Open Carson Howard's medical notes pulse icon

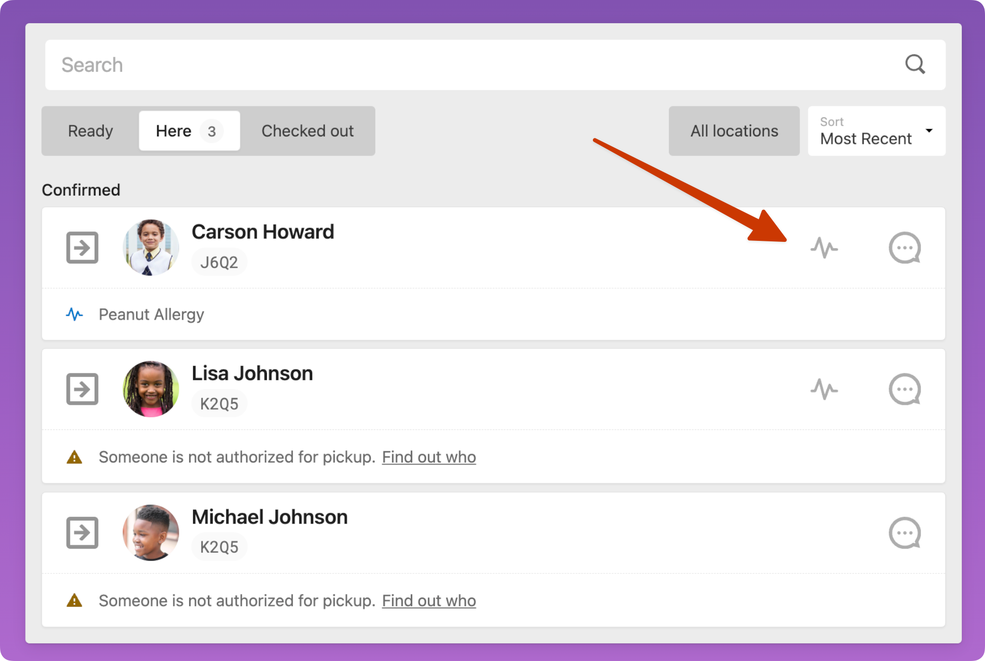pyautogui.click(x=824, y=248)
